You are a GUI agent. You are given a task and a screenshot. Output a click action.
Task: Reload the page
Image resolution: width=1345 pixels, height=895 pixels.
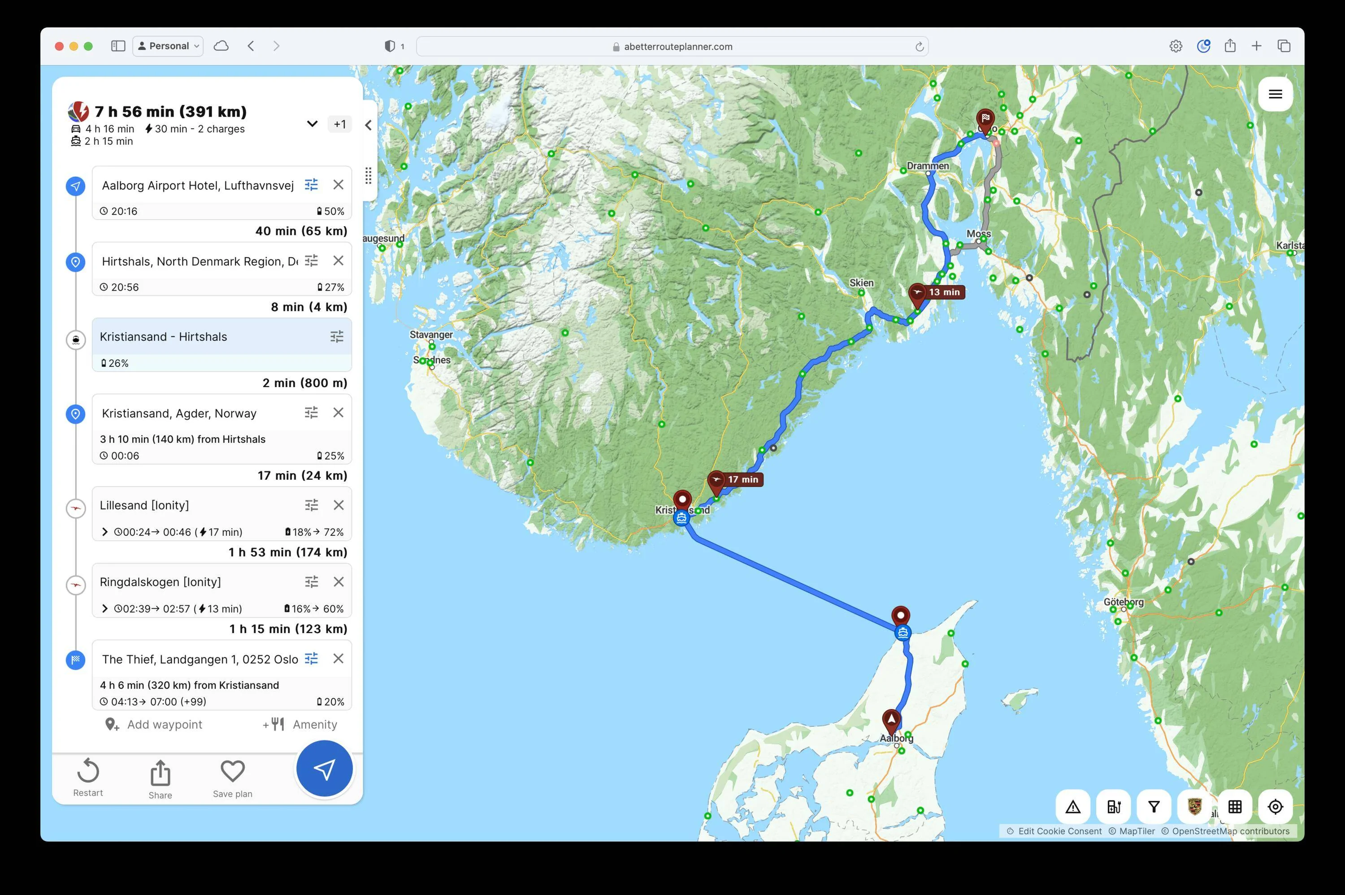tap(919, 47)
